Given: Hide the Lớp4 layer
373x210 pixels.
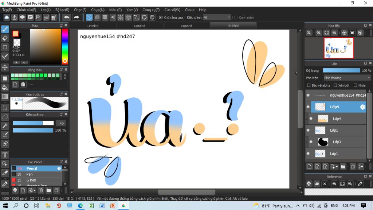Looking at the screenshot, I should [x=311, y=118].
